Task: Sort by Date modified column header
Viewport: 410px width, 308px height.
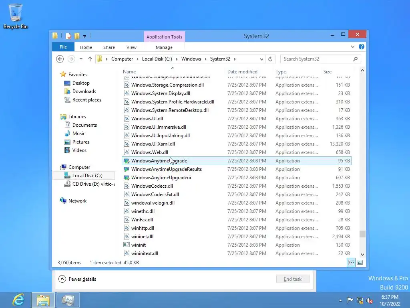Action: tap(248, 71)
